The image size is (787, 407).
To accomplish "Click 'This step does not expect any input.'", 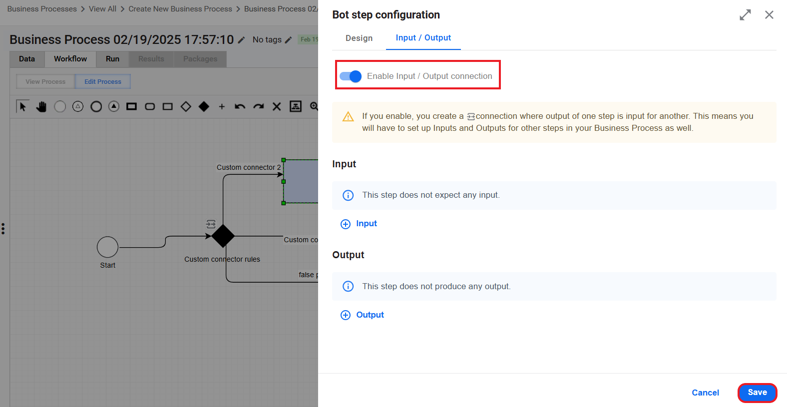I will [x=431, y=195].
